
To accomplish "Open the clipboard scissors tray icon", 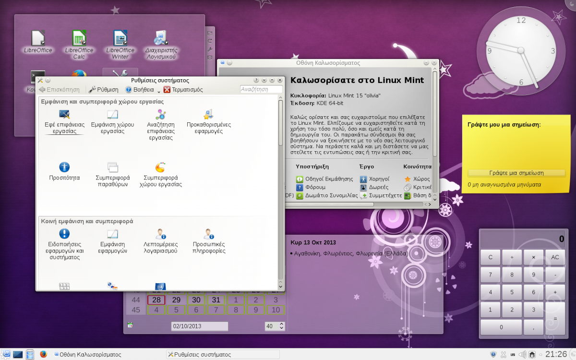I will [503, 354].
